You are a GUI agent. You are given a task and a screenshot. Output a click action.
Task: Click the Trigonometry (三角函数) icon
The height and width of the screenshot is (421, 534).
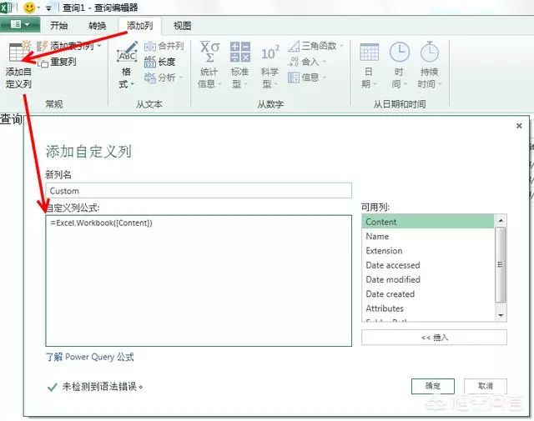pyautogui.click(x=294, y=46)
